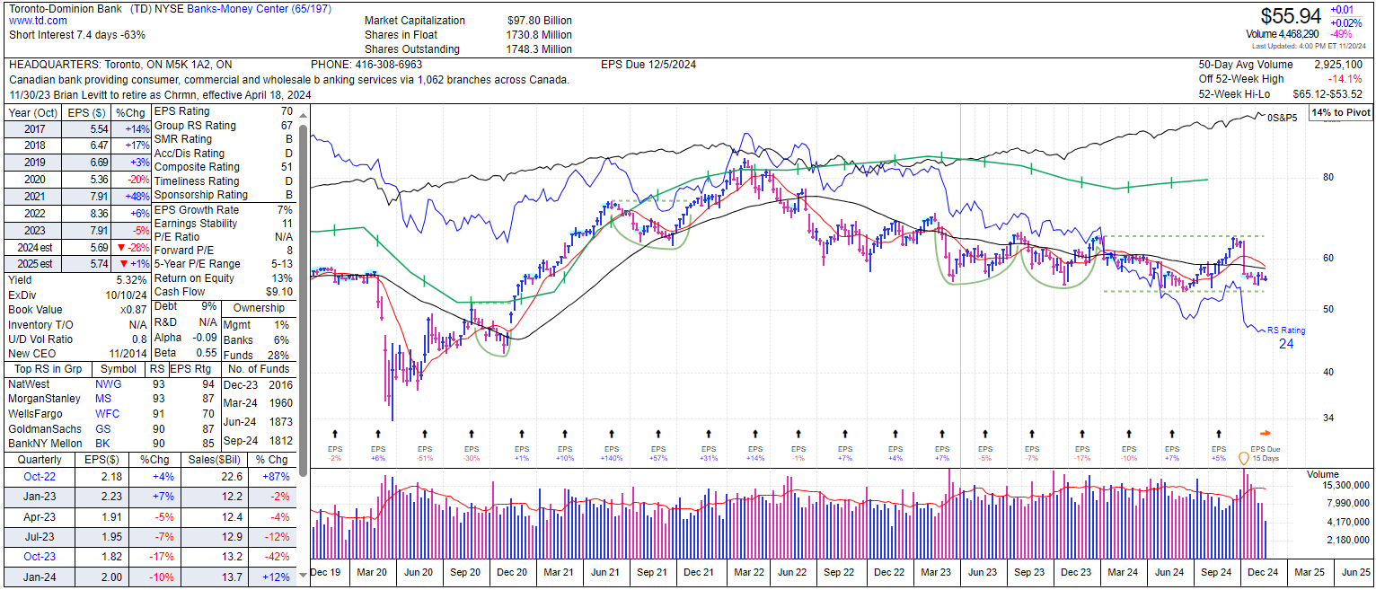
Task: Click the current price $55.94
Action: 1291,16
